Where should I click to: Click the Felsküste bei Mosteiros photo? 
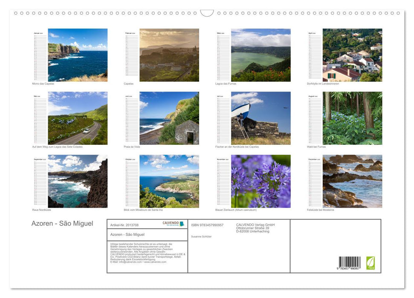[x=352, y=181]
